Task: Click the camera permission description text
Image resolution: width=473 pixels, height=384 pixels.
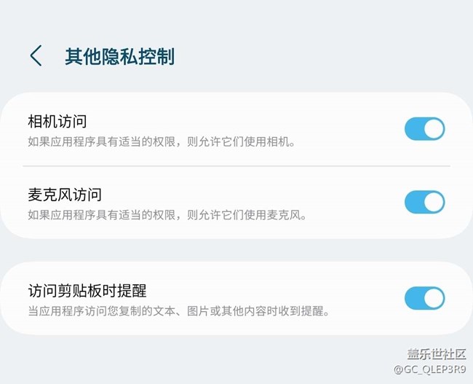Action: pos(162,142)
